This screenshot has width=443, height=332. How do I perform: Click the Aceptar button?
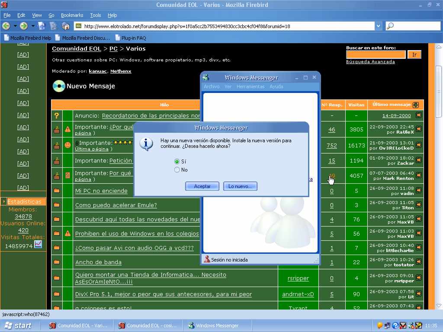(x=202, y=186)
